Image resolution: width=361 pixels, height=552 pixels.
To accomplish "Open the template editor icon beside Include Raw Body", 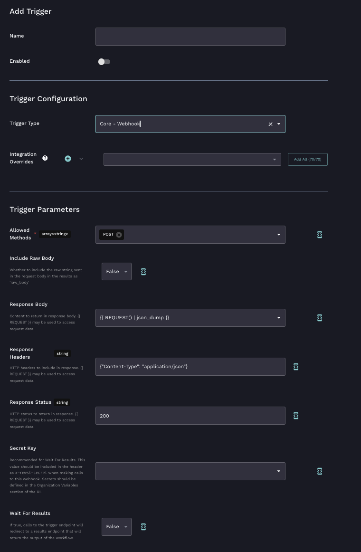I will (143, 272).
